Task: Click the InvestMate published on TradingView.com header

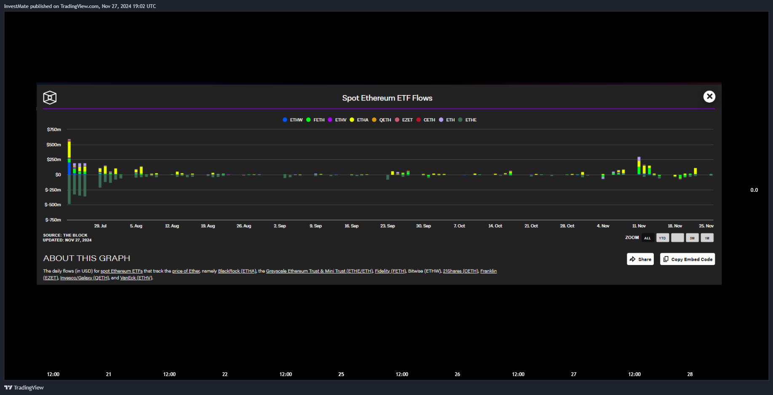Action: coord(80,6)
